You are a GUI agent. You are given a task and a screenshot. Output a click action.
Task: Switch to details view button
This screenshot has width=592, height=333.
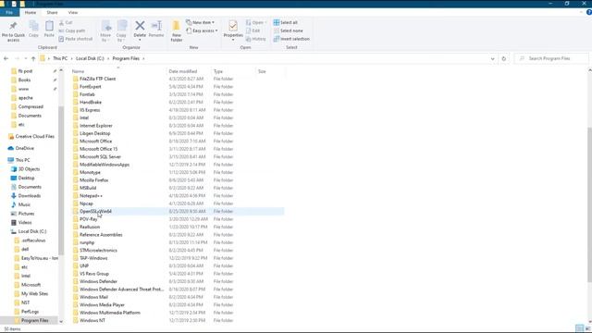click(580, 328)
